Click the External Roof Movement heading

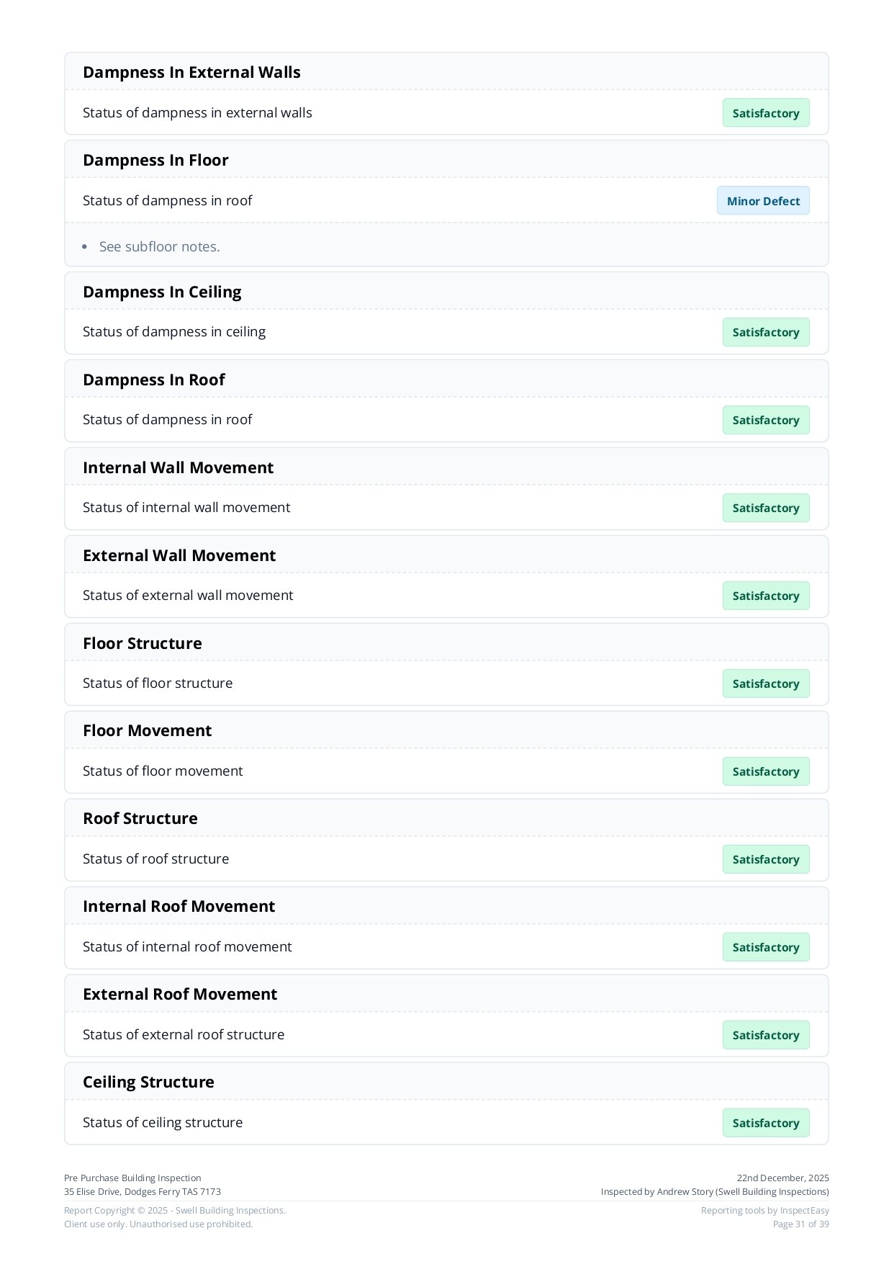(x=180, y=994)
